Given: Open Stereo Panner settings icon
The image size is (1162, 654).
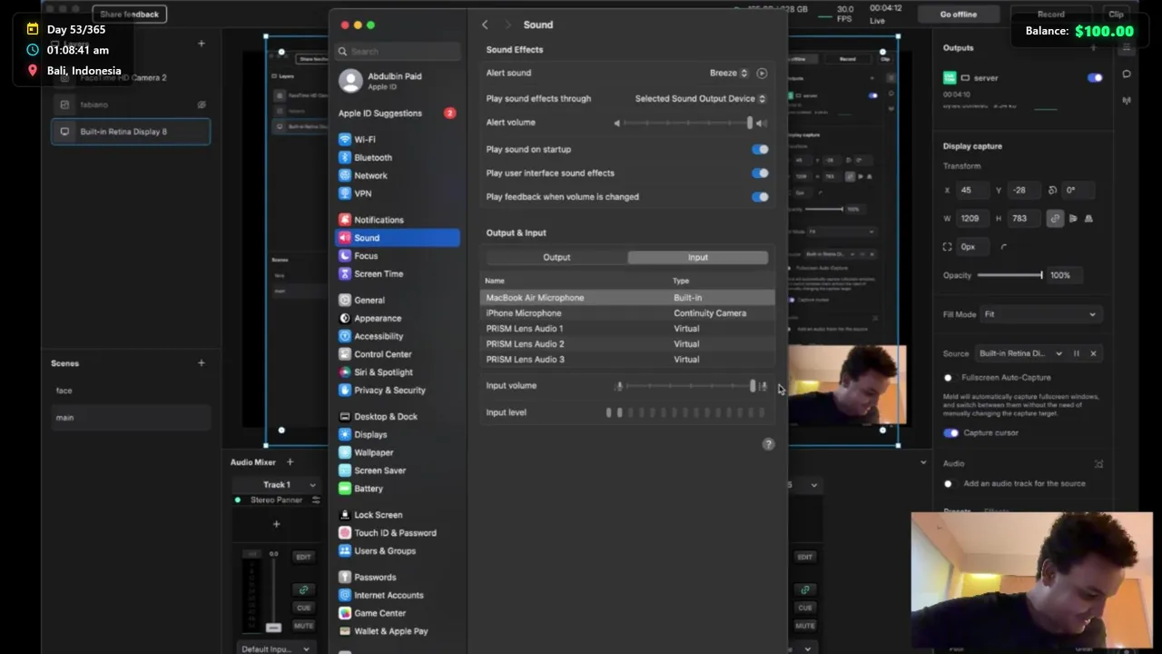Looking at the screenshot, I should tap(315, 500).
